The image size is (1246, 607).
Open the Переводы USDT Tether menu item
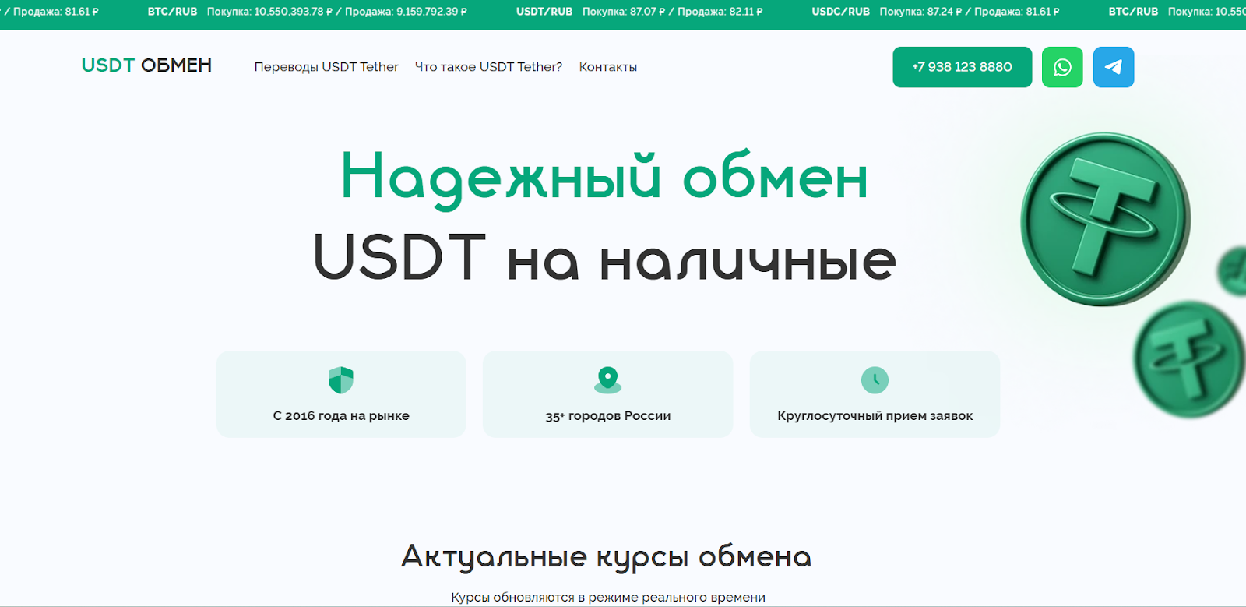[326, 67]
